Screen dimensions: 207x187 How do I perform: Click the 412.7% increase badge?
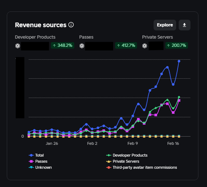(126, 45)
